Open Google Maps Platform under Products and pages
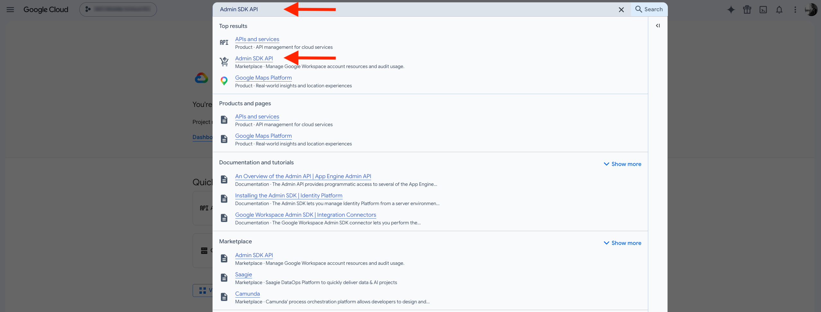This screenshot has height=312, width=821. (263, 136)
